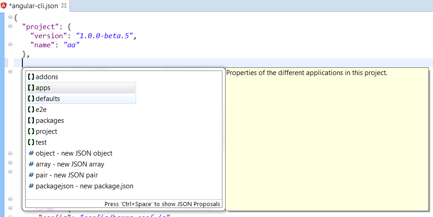Place cursor on the empty highlighted editor line
Image resolution: width=433 pixels, height=217 pixels.
223,63
